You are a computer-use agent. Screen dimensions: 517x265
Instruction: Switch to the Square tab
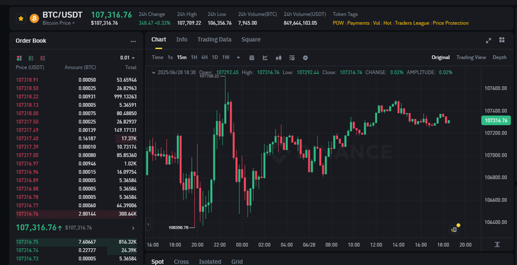[251, 39]
